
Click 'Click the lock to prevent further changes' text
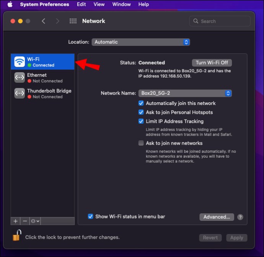[72, 237]
